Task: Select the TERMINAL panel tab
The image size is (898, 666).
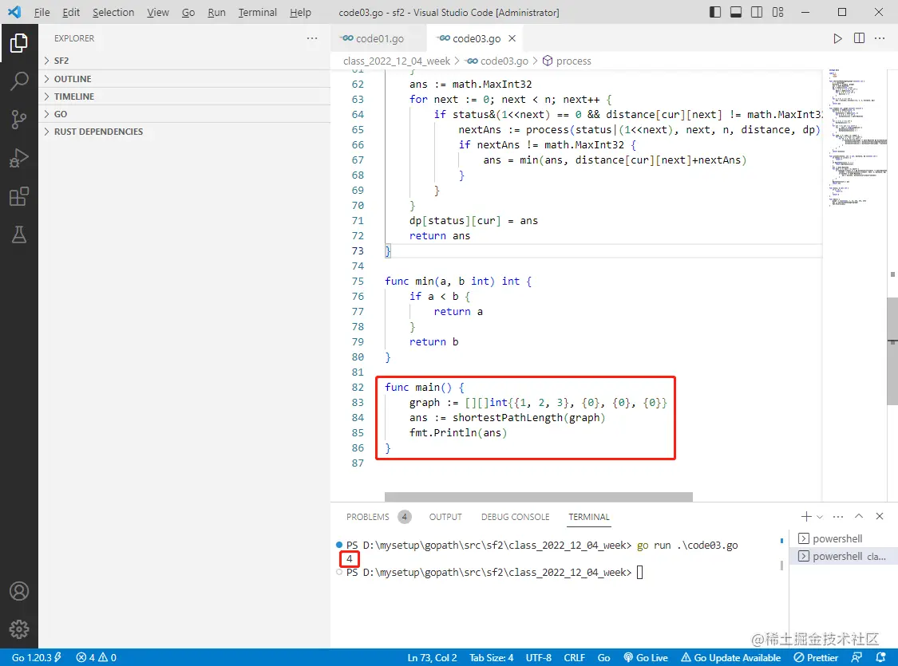Action: [589, 517]
